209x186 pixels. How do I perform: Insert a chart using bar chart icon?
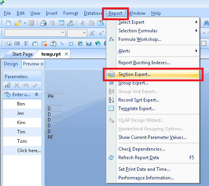click(89, 44)
